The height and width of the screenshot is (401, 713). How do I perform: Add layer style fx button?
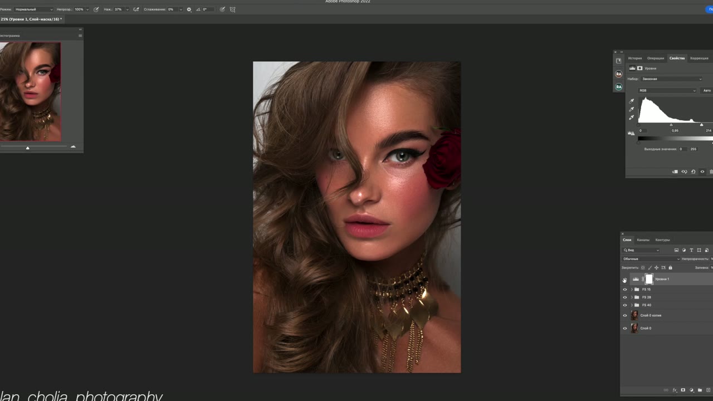(x=675, y=390)
